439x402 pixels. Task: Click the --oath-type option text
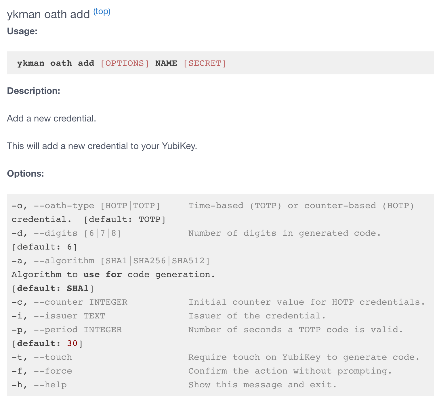click(x=64, y=206)
